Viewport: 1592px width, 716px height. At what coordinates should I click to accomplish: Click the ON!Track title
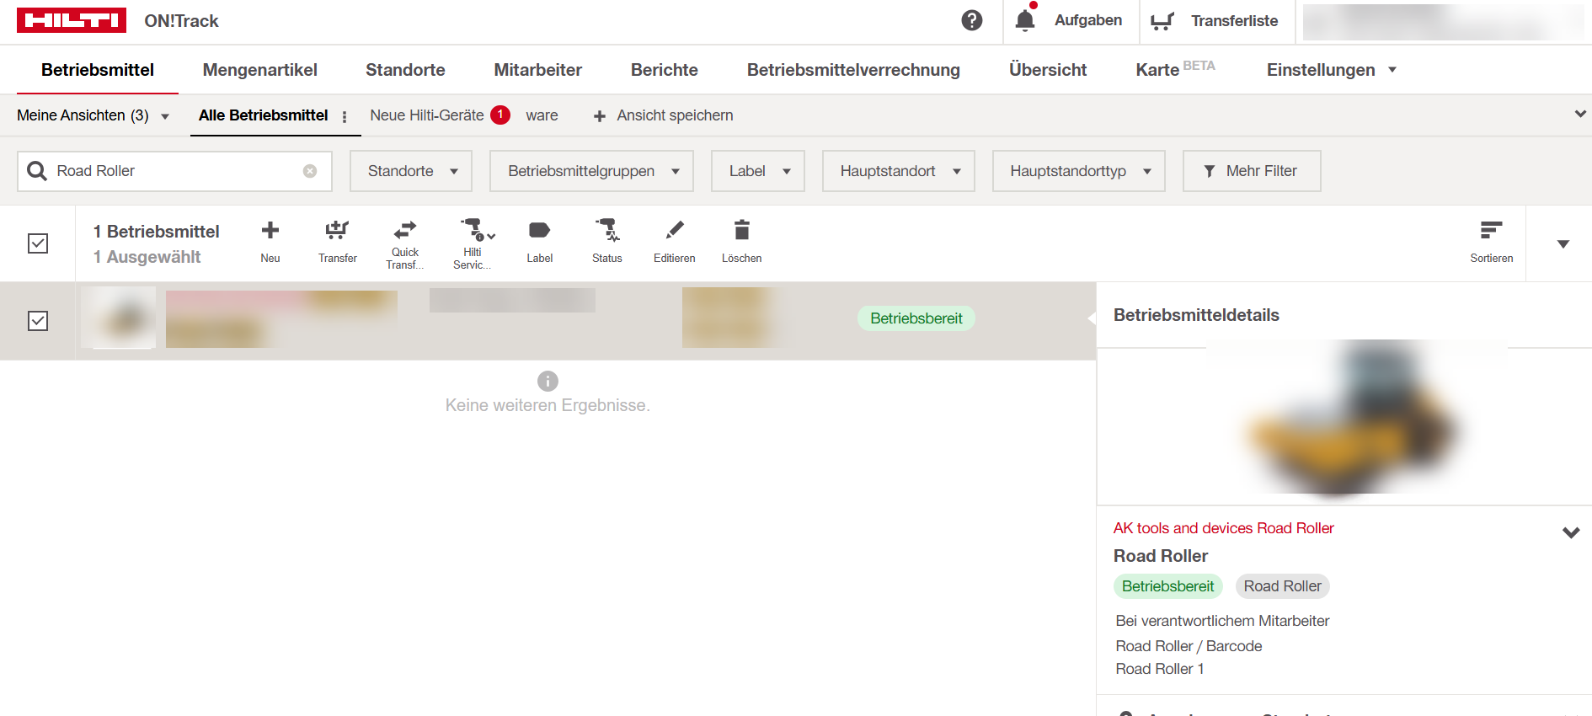pyautogui.click(x=181, y=21)
